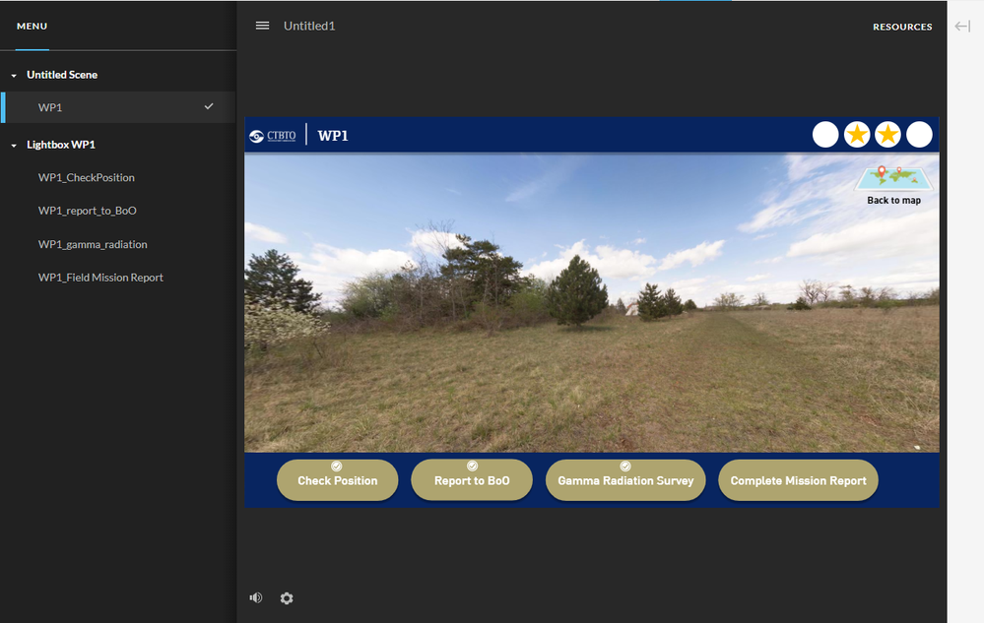Click the first empty white circle badge
Image resolution: width=984 pixels, height=623 pixels.
click(825, 135)
